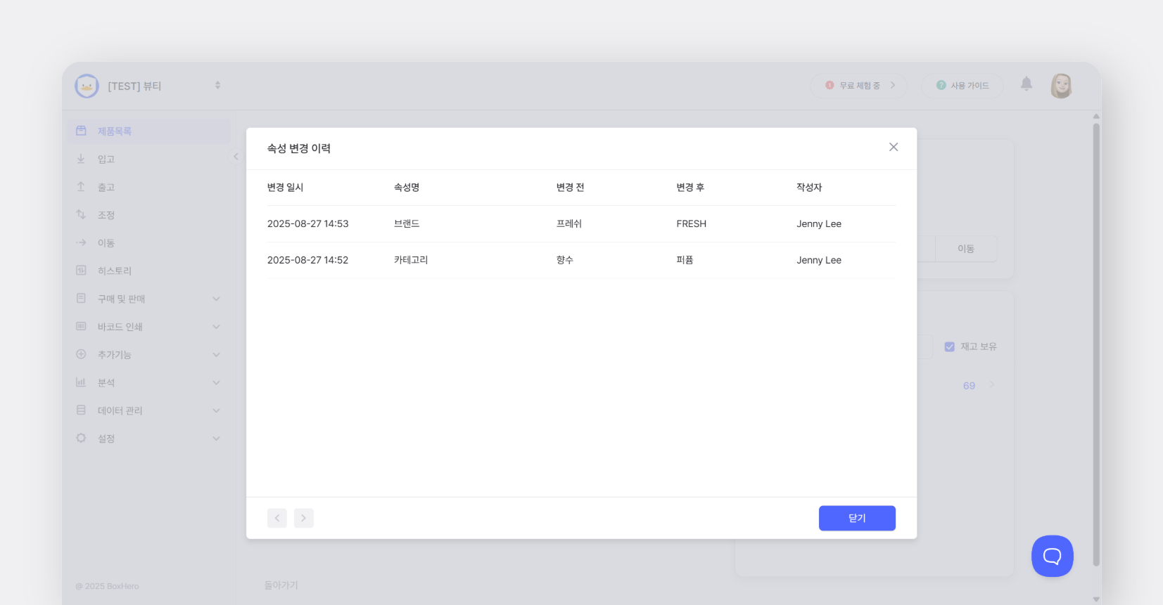Expand the 분석 submenu chevron
The height and width of the screenshot is (605, 1163).
click(x=217, y=383)
